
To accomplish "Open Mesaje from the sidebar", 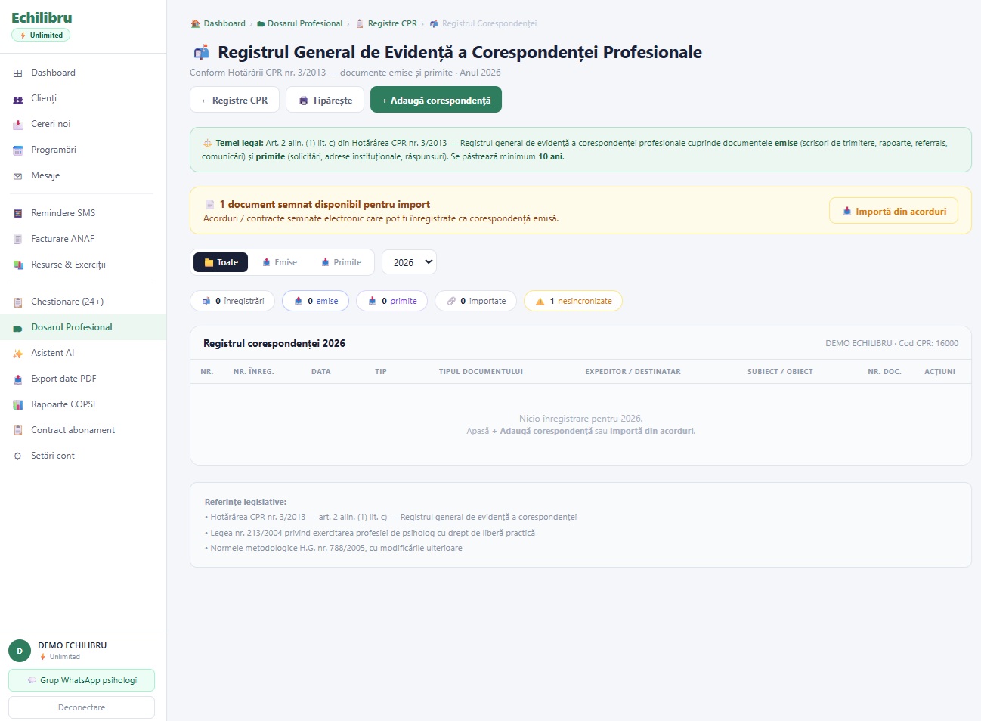I will click(x=45, y=175).
